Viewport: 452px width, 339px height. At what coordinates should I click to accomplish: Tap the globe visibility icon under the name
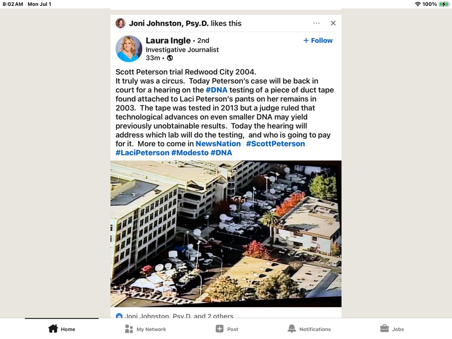[x=170, y=58]
